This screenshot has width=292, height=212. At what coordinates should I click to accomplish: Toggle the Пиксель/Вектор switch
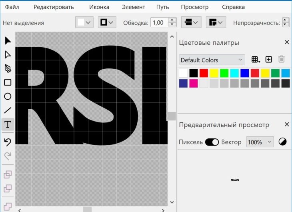(212, 142)
